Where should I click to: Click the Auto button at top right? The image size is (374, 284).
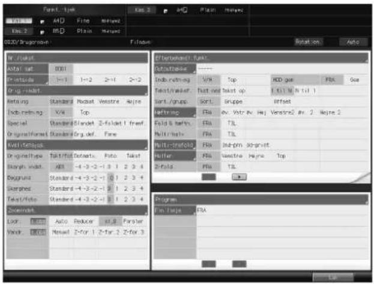click(x=353, y=42)
